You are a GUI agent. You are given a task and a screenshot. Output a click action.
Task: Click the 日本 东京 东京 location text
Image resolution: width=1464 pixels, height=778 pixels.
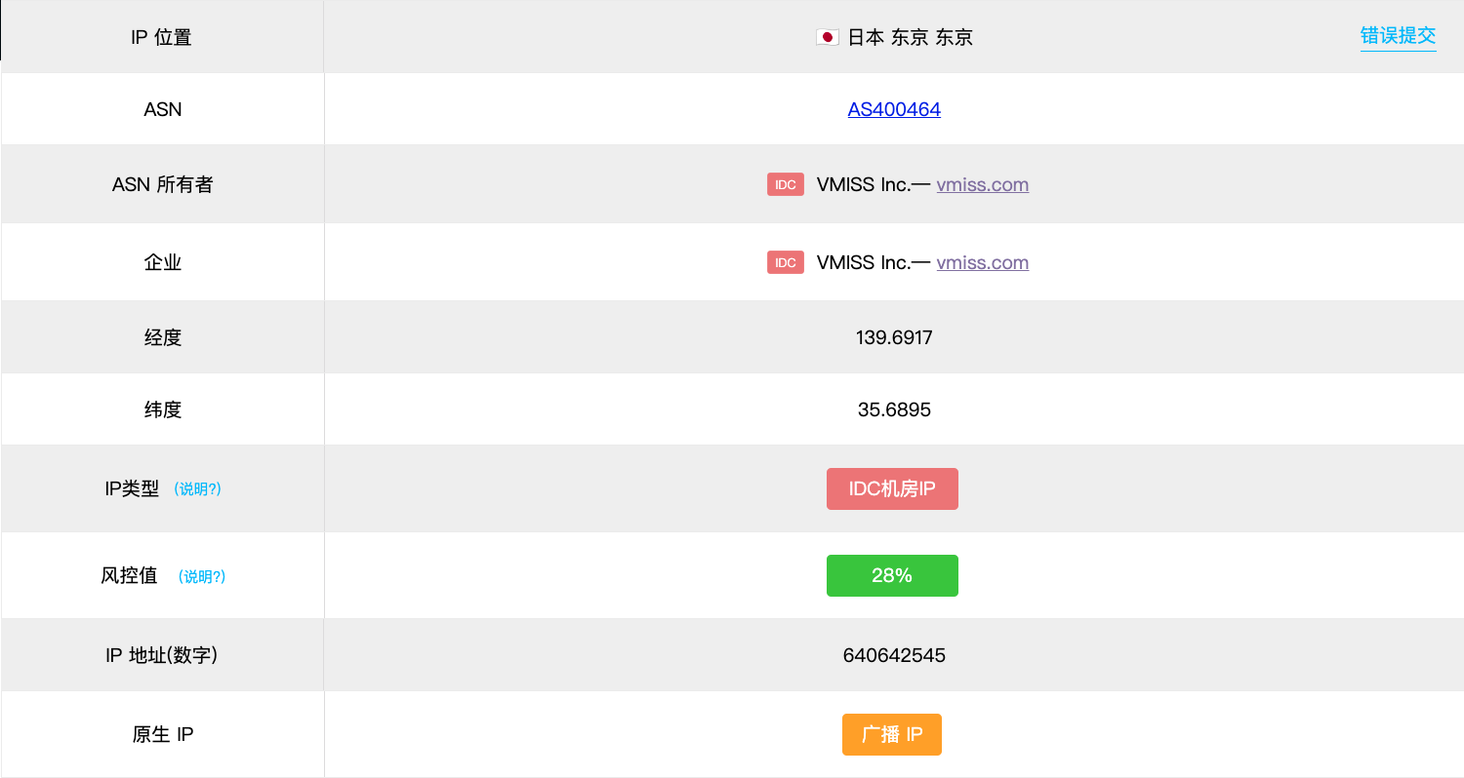point(910,38)
